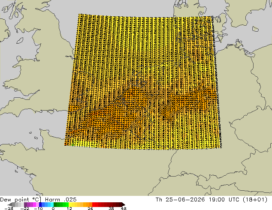The image size is (272, 210).
Task: Pick the bright yellow legend swatch at 12
Action: click(70, 204)
